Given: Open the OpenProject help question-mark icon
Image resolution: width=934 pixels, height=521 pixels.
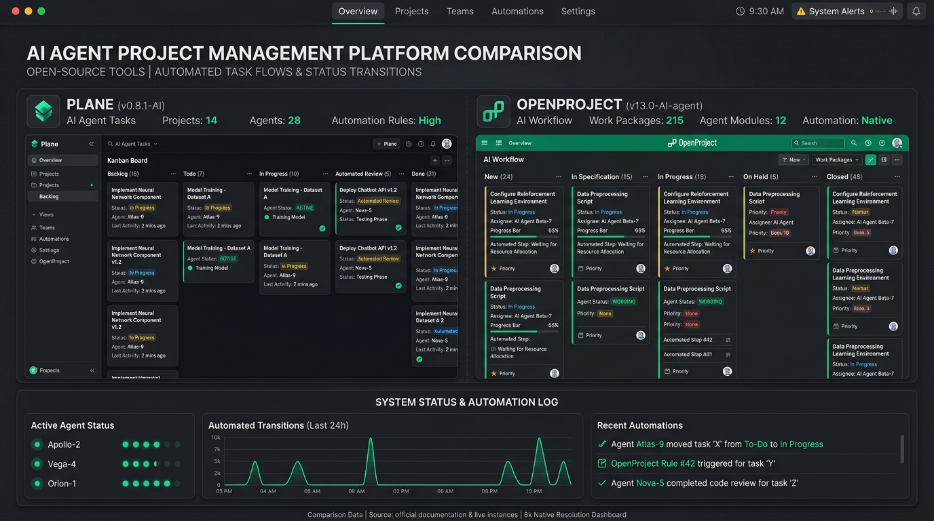Looking at the screenshot, I should [x=882, y=143].
